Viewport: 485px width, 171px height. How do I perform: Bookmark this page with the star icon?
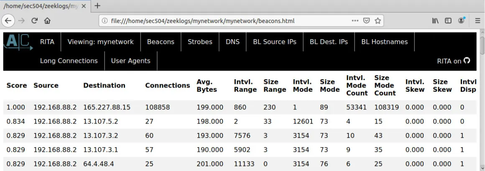(378, 21)
